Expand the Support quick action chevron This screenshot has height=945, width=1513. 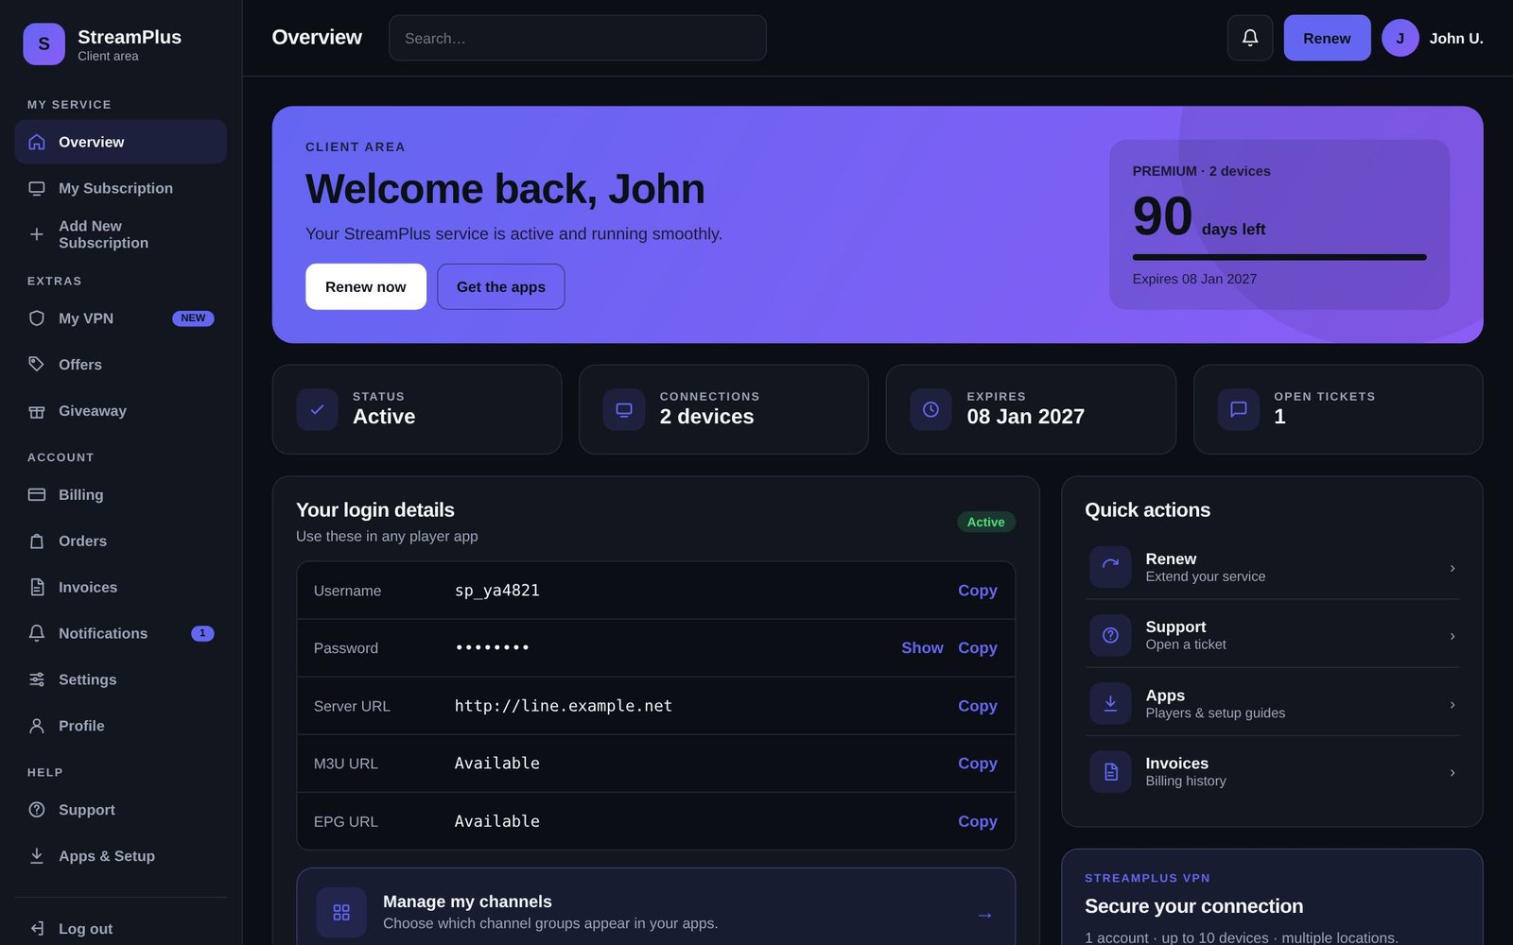click(x=1452, y=636)
